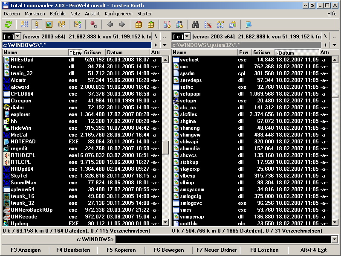Open the Konfigurieren menu
The height and width of the screenshot is (256, 341).
[x=118, y=14]
